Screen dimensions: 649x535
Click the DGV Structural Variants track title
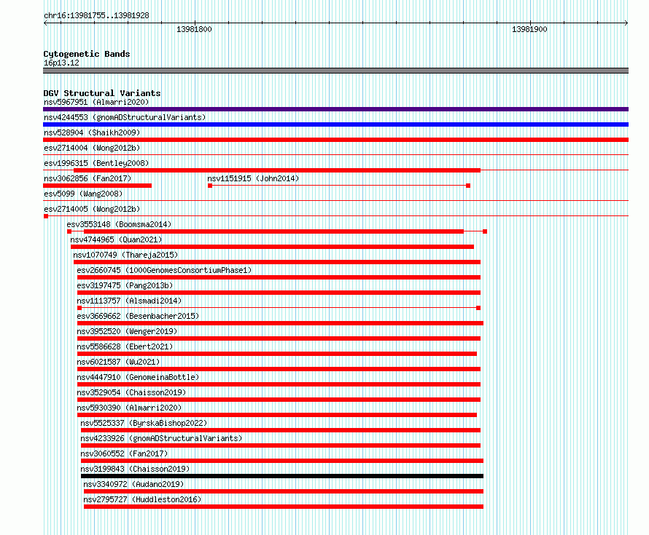click(x=102, y=93)
